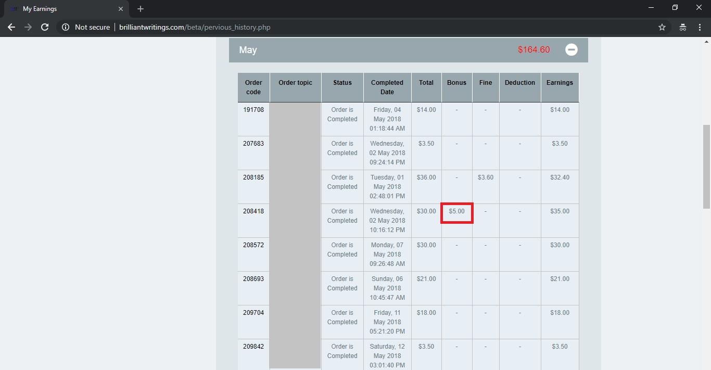View the Not secure site information
Screen dimensions: 711x370
tap(86, 27)
